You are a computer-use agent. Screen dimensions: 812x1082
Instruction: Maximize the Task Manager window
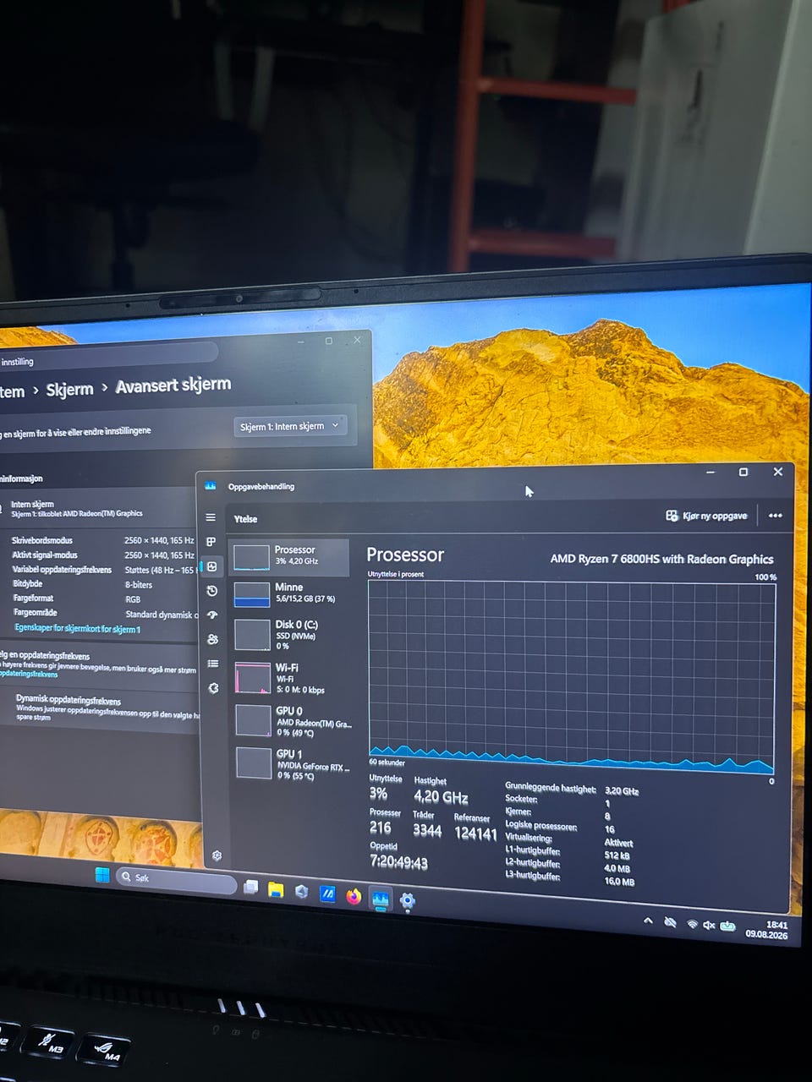[743, 472]
